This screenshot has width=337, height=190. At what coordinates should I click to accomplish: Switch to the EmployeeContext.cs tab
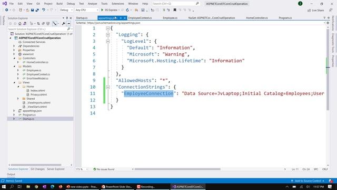(x=140, y=18)
